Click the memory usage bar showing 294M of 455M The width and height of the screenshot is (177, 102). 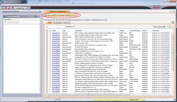pyautogui.click(x=119, y=100)
